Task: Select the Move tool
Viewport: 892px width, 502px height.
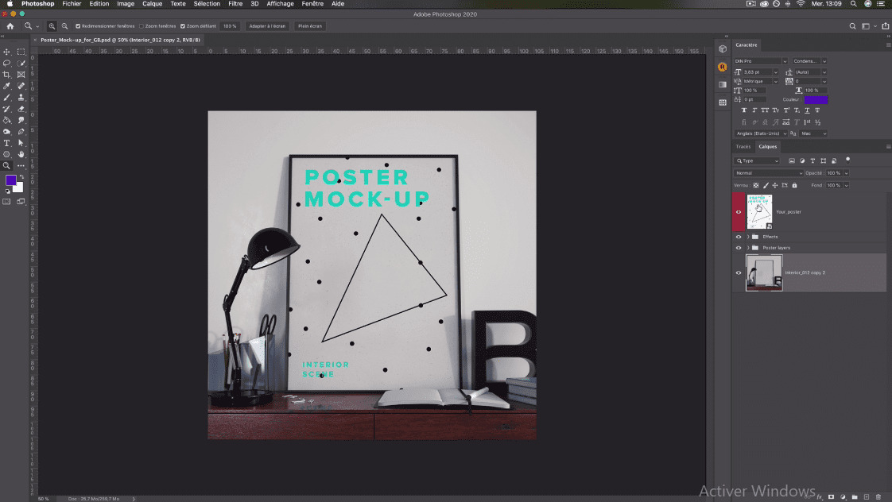Action: tap(7, 52)
